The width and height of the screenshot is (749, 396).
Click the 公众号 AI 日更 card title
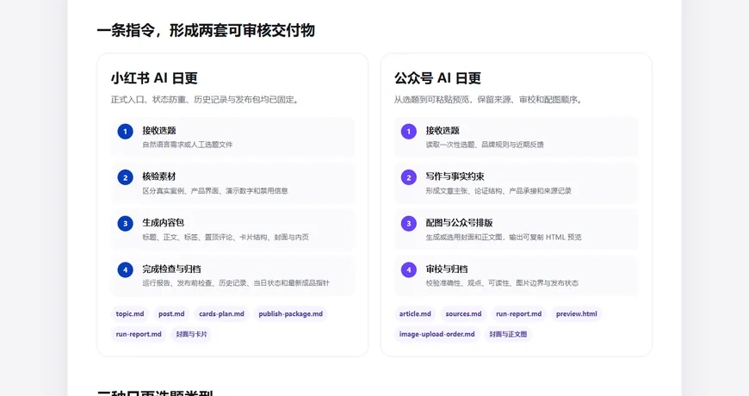click(x=437, y=78)
